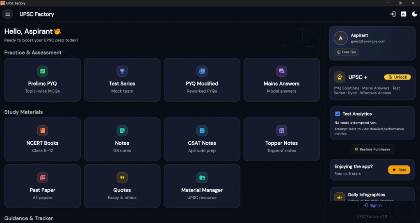Open the Test Series card title

(x=122, y=84)
